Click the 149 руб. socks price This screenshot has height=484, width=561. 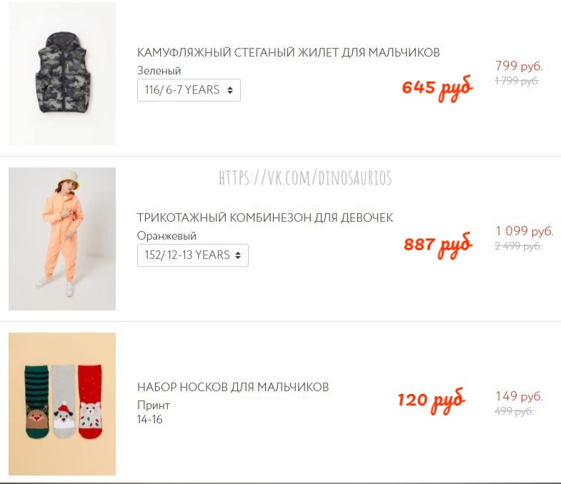(x=519, y=396)
